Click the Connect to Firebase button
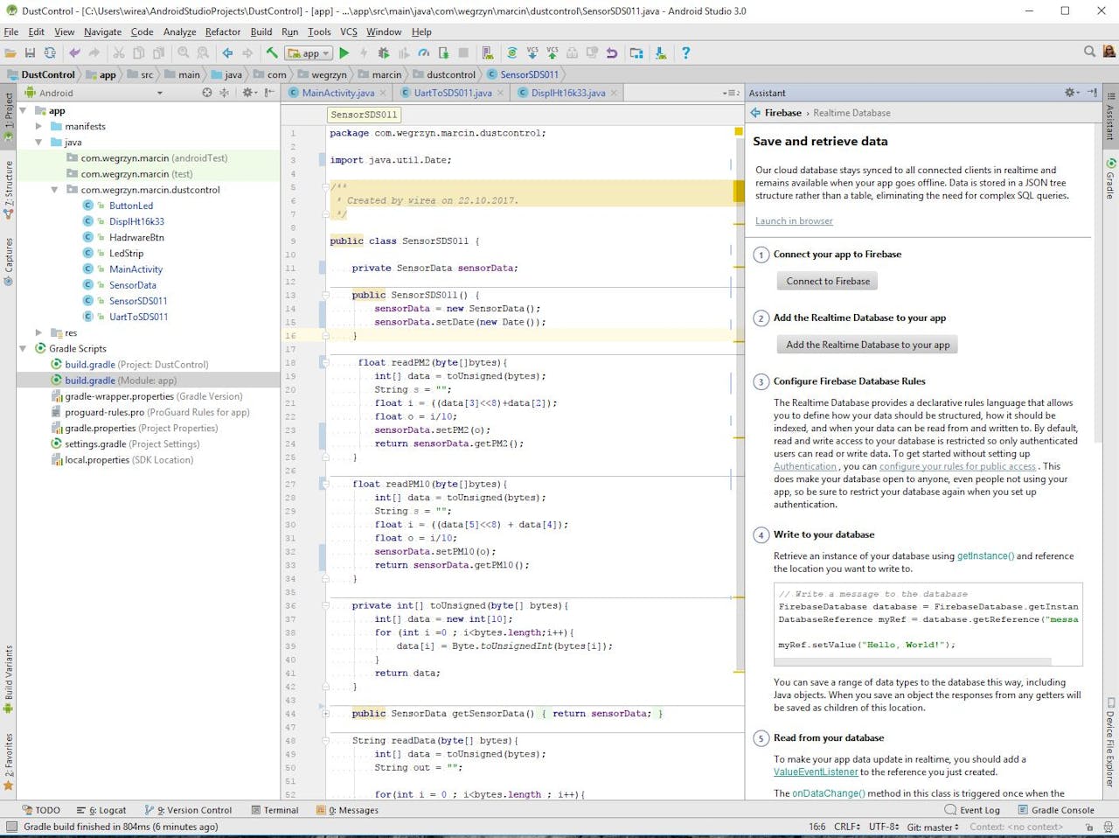1119x838 pixels. coord(828,281)
